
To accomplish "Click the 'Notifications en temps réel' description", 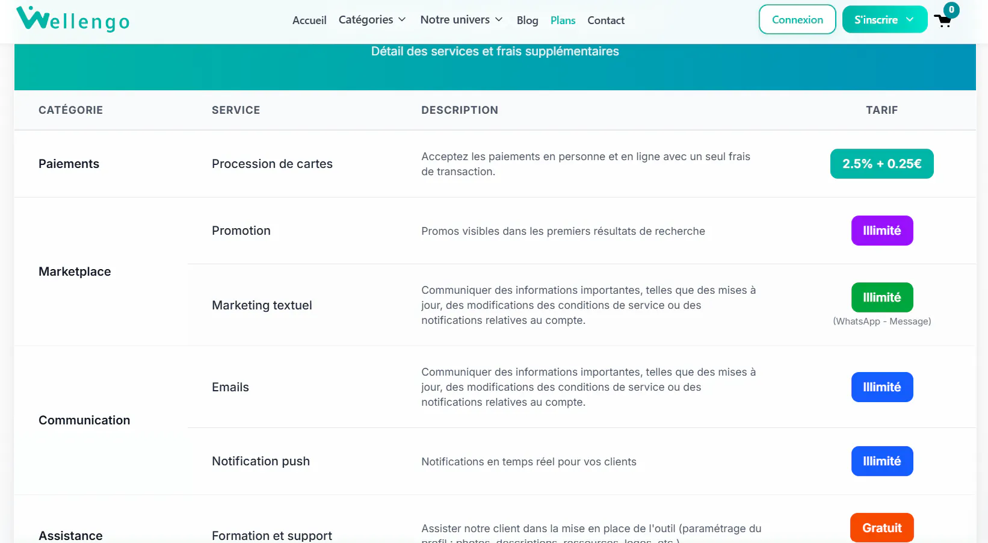I will [x=529, y=462].
